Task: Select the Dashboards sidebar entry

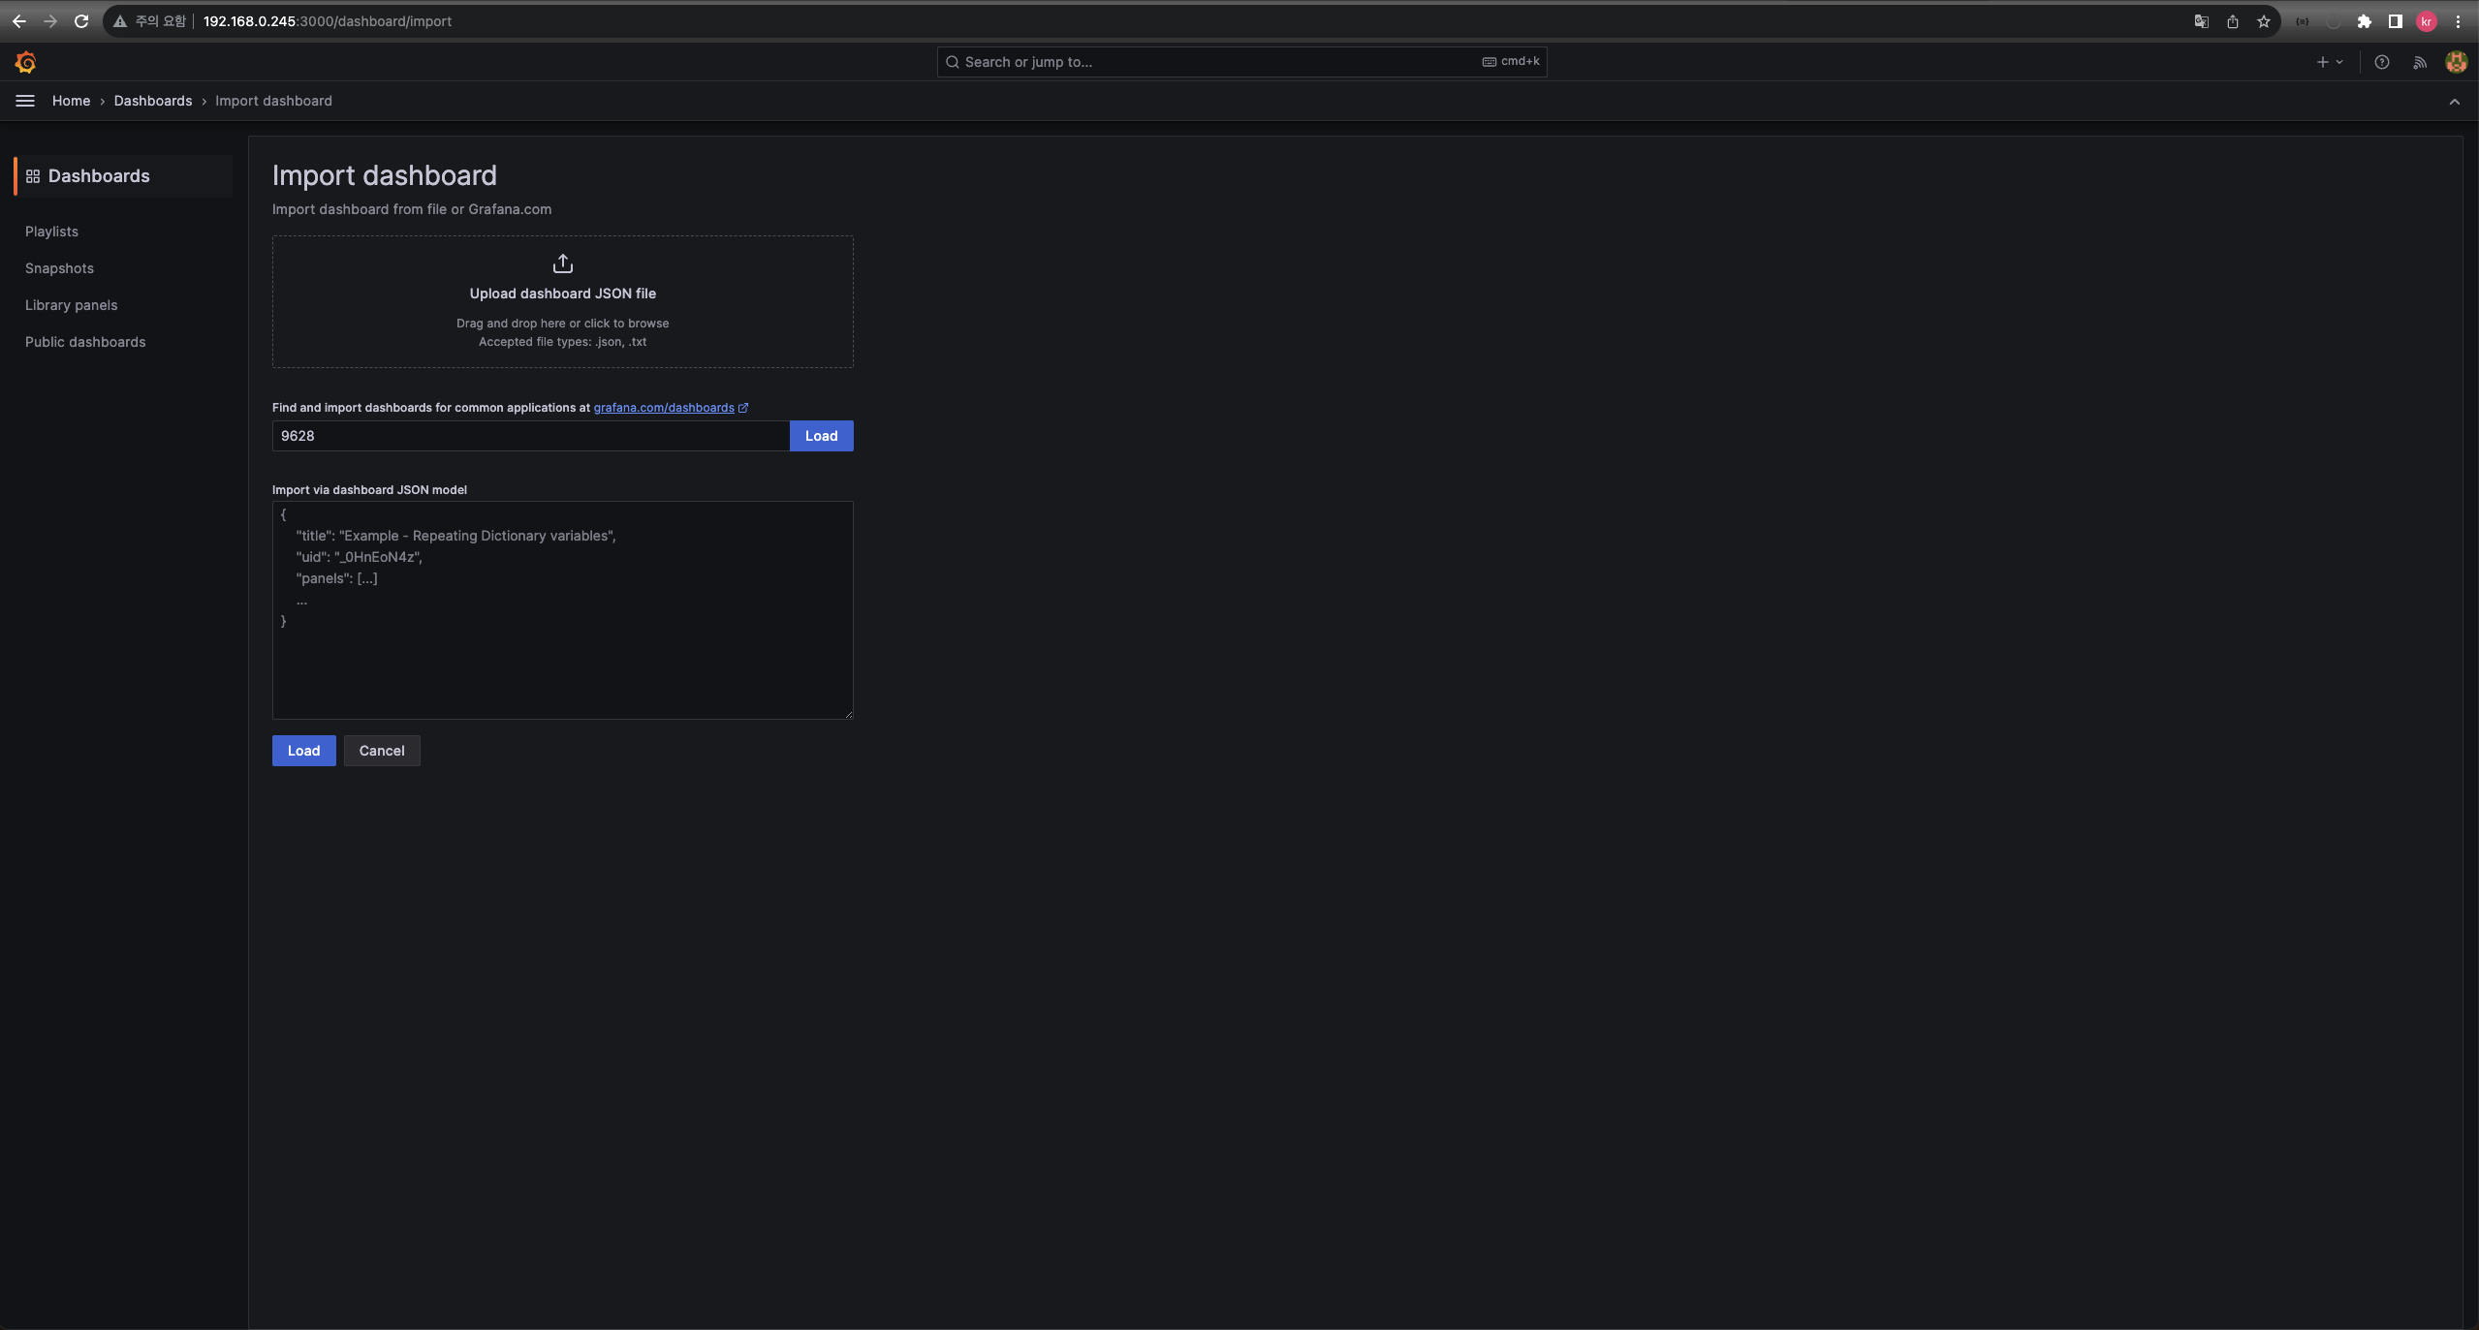Action: tap(98, 175)
